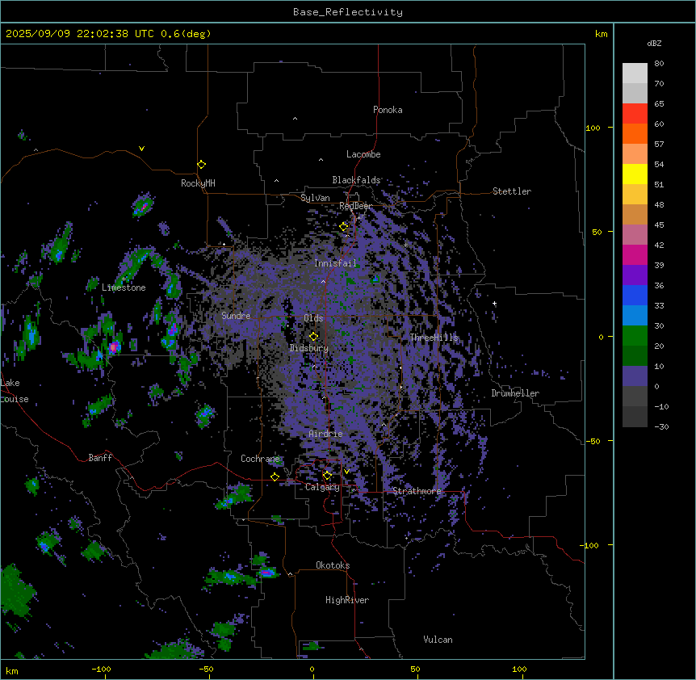Click the yellow marker above RockyMH
This screenshot has width=696, height=680.
pyautogui.click(x=202, y=164)
